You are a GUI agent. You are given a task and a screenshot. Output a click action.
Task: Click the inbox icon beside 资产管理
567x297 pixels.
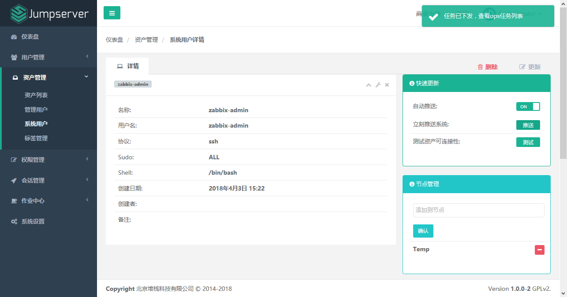pos(15,77)
